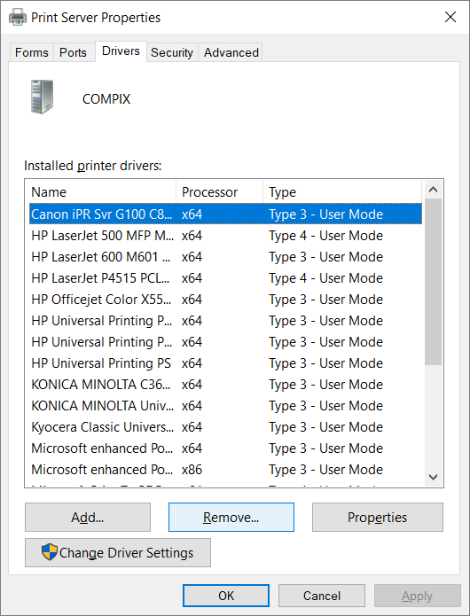Select the KONICA MINOLTA C36 driver
The image size is (470, 616).
(x=225, y=384)
